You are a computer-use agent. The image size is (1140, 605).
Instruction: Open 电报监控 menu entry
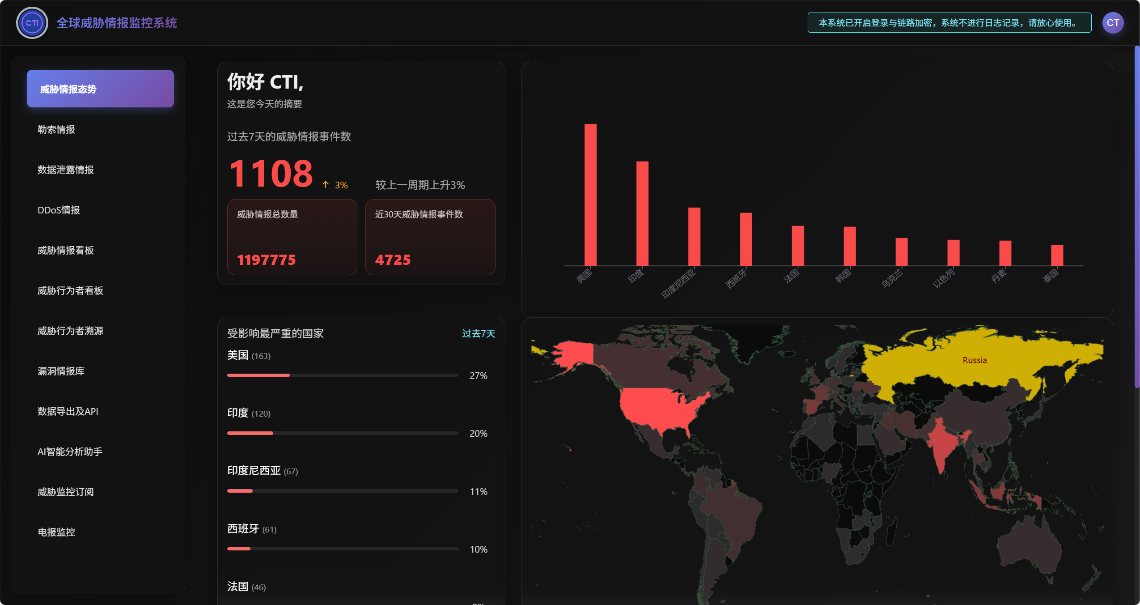(x=56, y=532)
